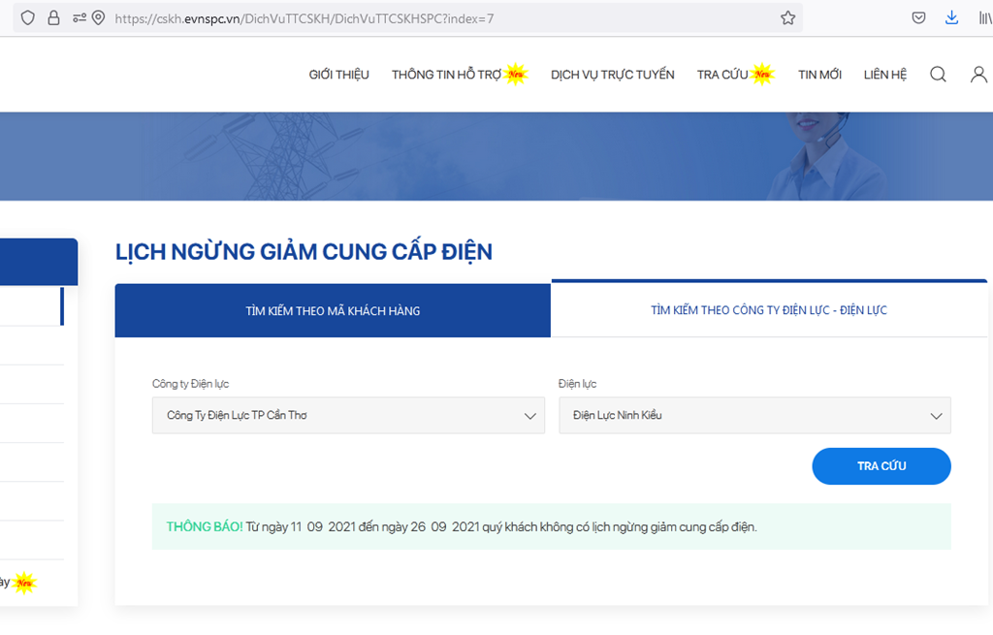Open DỊCH VỤ TRỰC TUYẾN menu
The height and width of the screenshot is (635, 993).
click(x=612, y=75)
